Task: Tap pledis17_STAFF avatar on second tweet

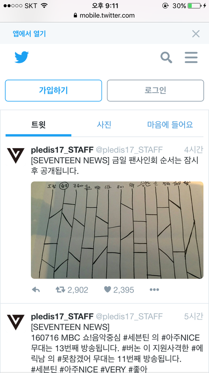Action: pos(16,322)
